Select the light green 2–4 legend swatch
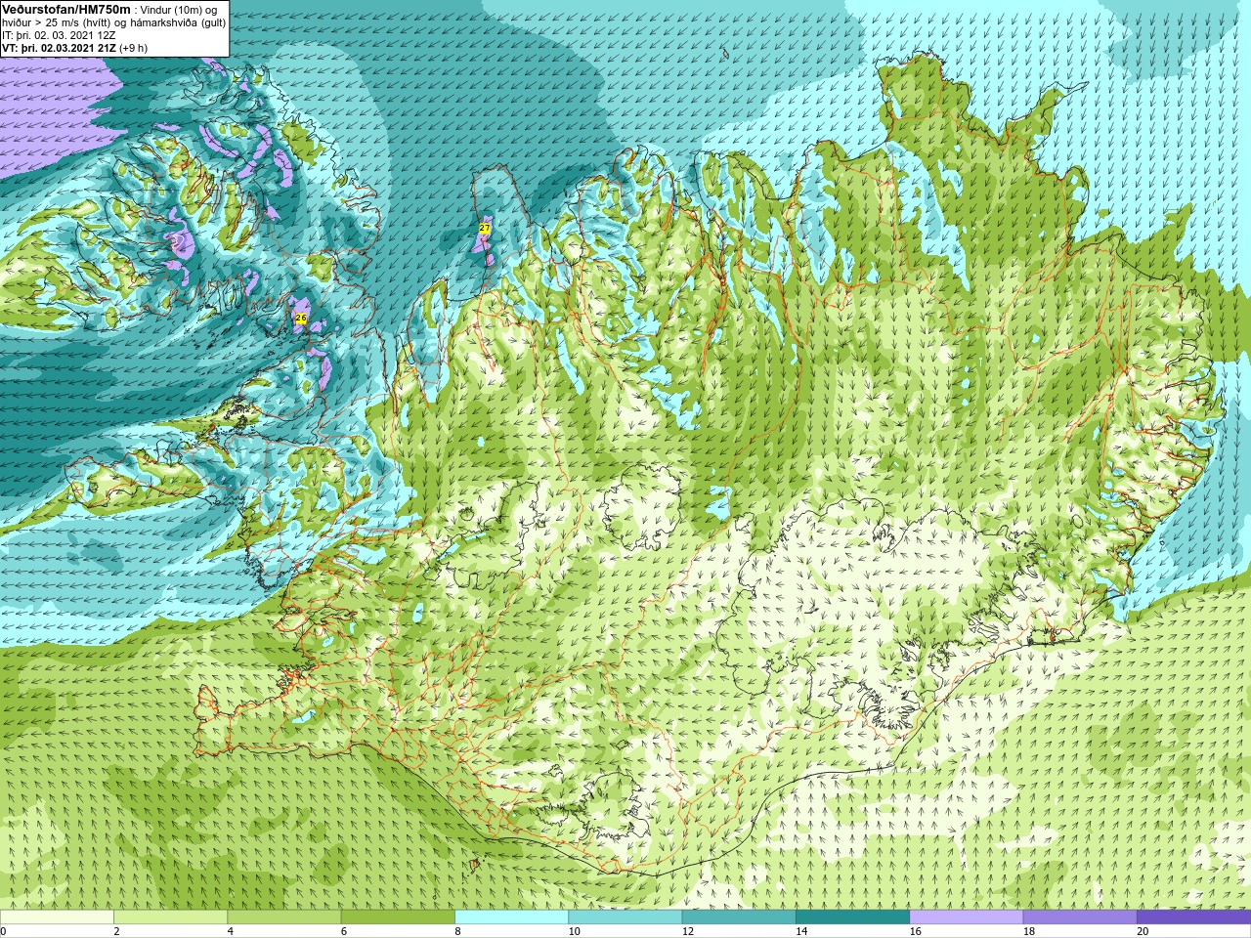1251x938 pixels. coord(170,917)
